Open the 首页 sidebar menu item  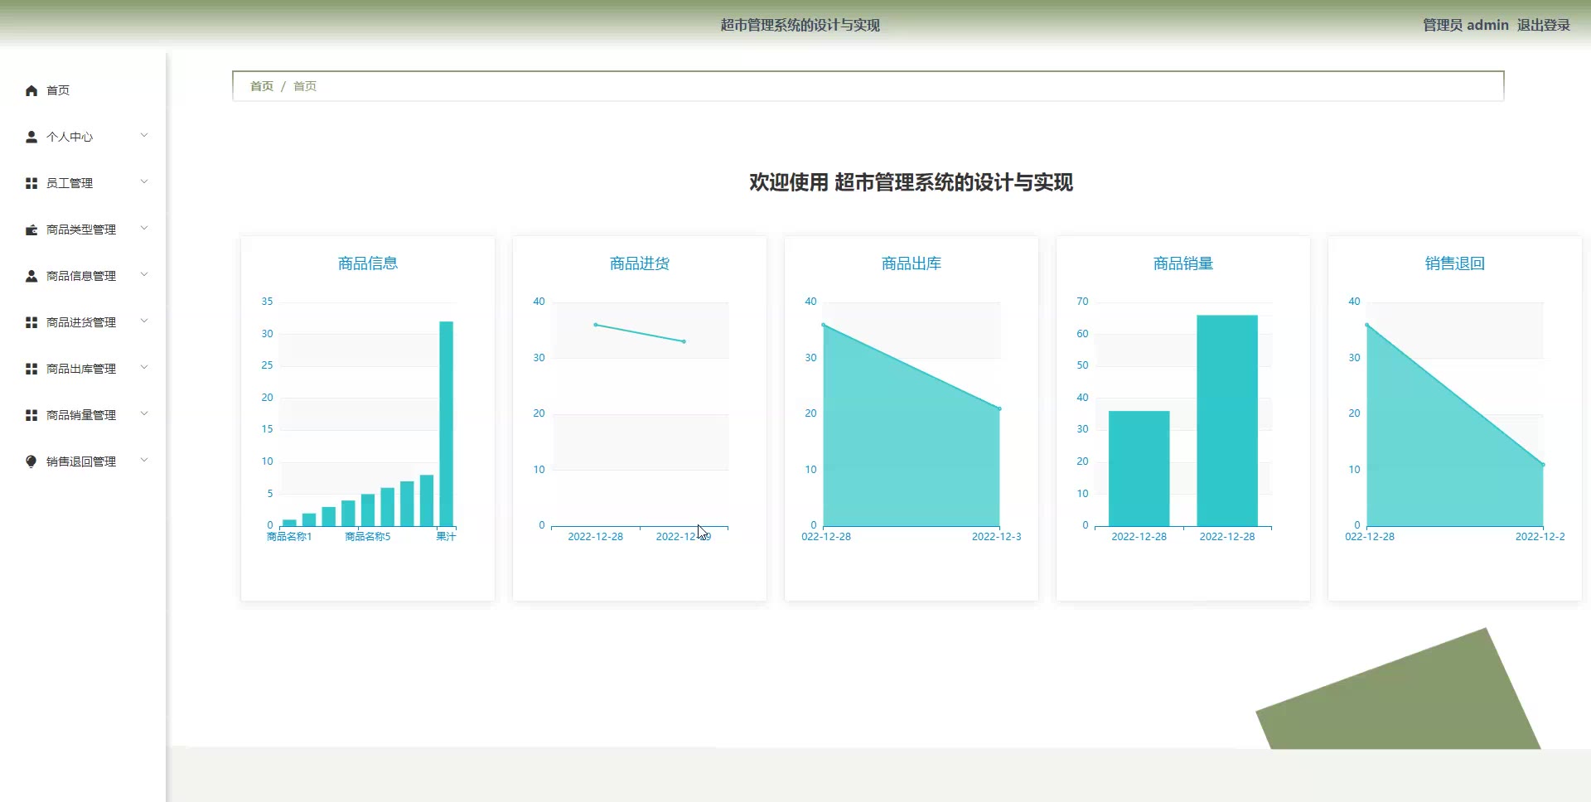click(x=58, y=90)
